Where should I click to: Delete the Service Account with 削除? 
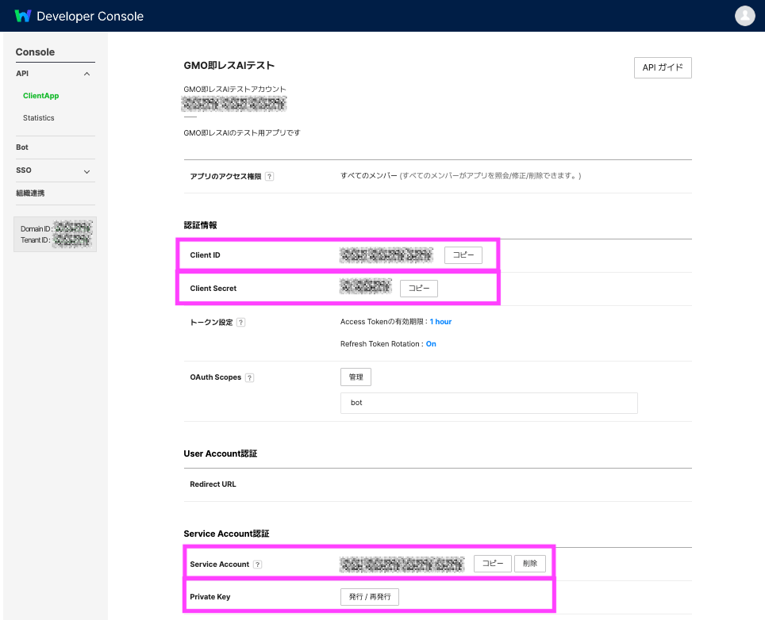(x=529, y=564)
